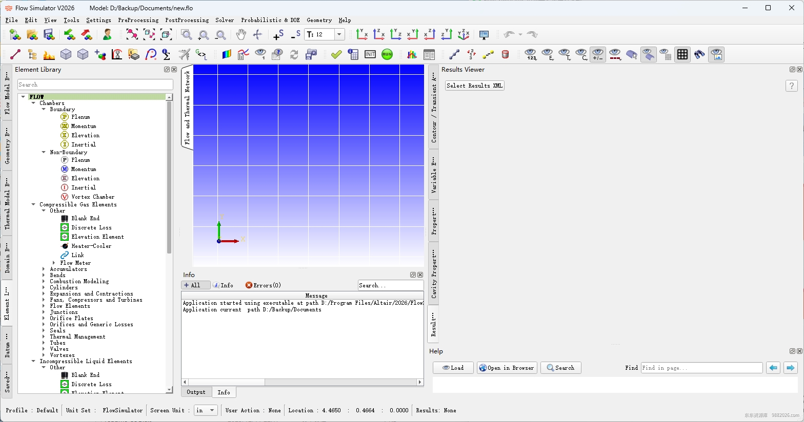Toggle the grid display button

coord(682,54)
